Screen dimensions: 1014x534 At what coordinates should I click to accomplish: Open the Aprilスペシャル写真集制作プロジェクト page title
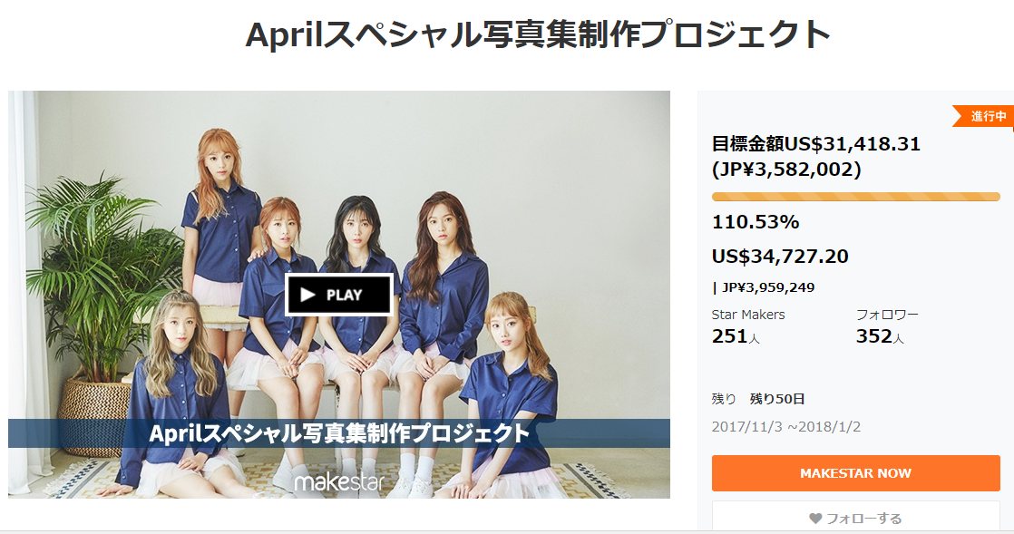[538, 34]
